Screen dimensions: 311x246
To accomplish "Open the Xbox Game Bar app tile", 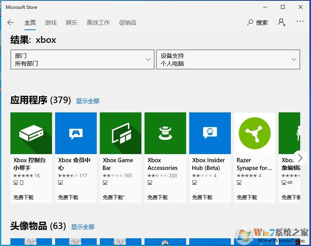I will (120, 133).
